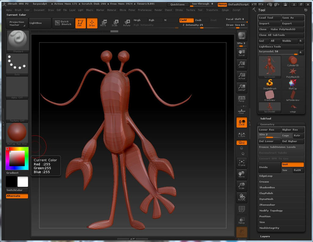This screenshot has width=313, height=242.
Task: Select the frontview tool thumbnail
Action: tap(270, 96)
